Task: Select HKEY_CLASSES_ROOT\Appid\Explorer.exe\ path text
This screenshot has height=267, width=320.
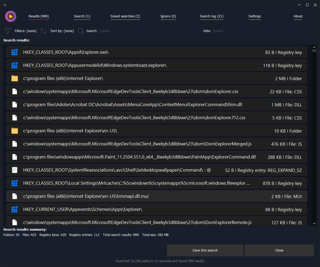Action: tap(66, 52)
